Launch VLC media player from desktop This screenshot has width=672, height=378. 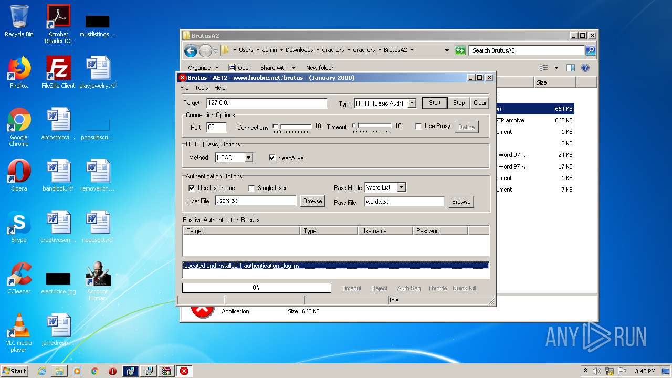(19, 333)
